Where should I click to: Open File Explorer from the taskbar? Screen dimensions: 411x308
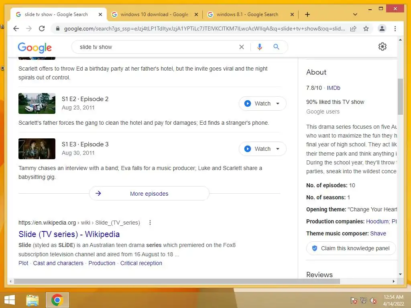[x=33, y=300]
